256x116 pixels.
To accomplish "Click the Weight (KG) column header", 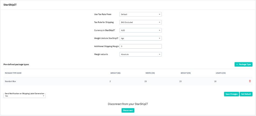I will 115,73.
